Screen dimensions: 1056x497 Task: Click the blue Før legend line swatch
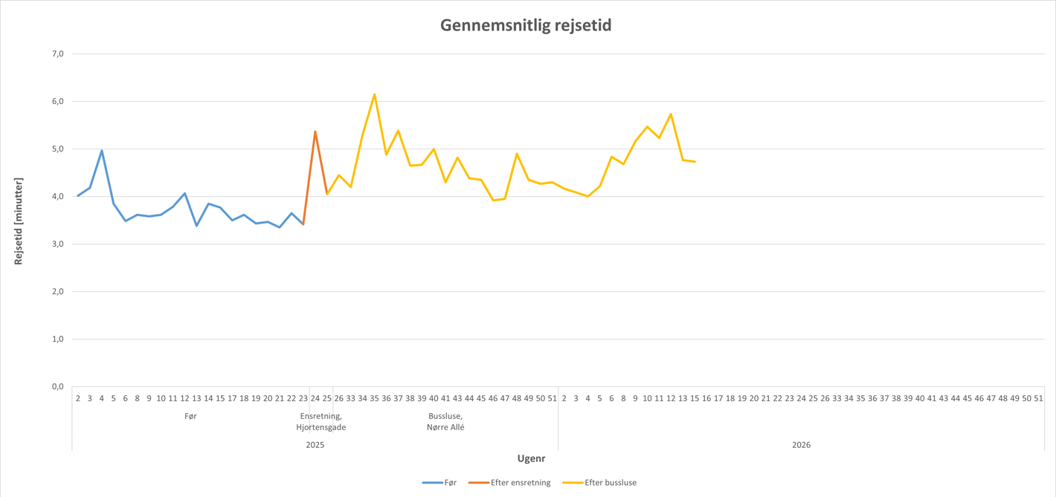coord(432,483)
